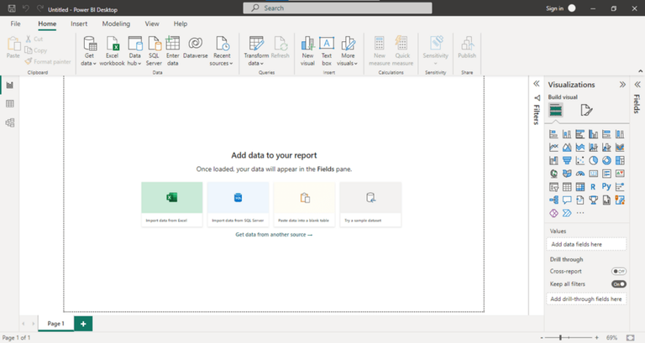Image resolution: width=645 pixels, height=343 pixels.
Task: Open Dataverse connector
Action: pos(196,48)
